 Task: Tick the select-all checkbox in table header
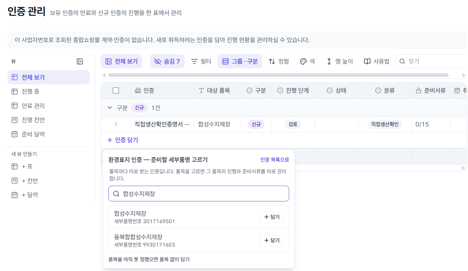click(x=116, y=90)
